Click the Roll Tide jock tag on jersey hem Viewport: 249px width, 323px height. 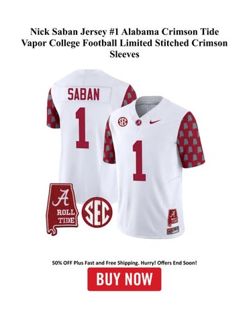(x=174, y=218)
